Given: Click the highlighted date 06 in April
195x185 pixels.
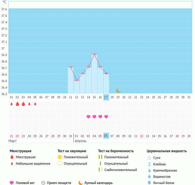Looking at the screenshot, I should [x=106, y=136].
